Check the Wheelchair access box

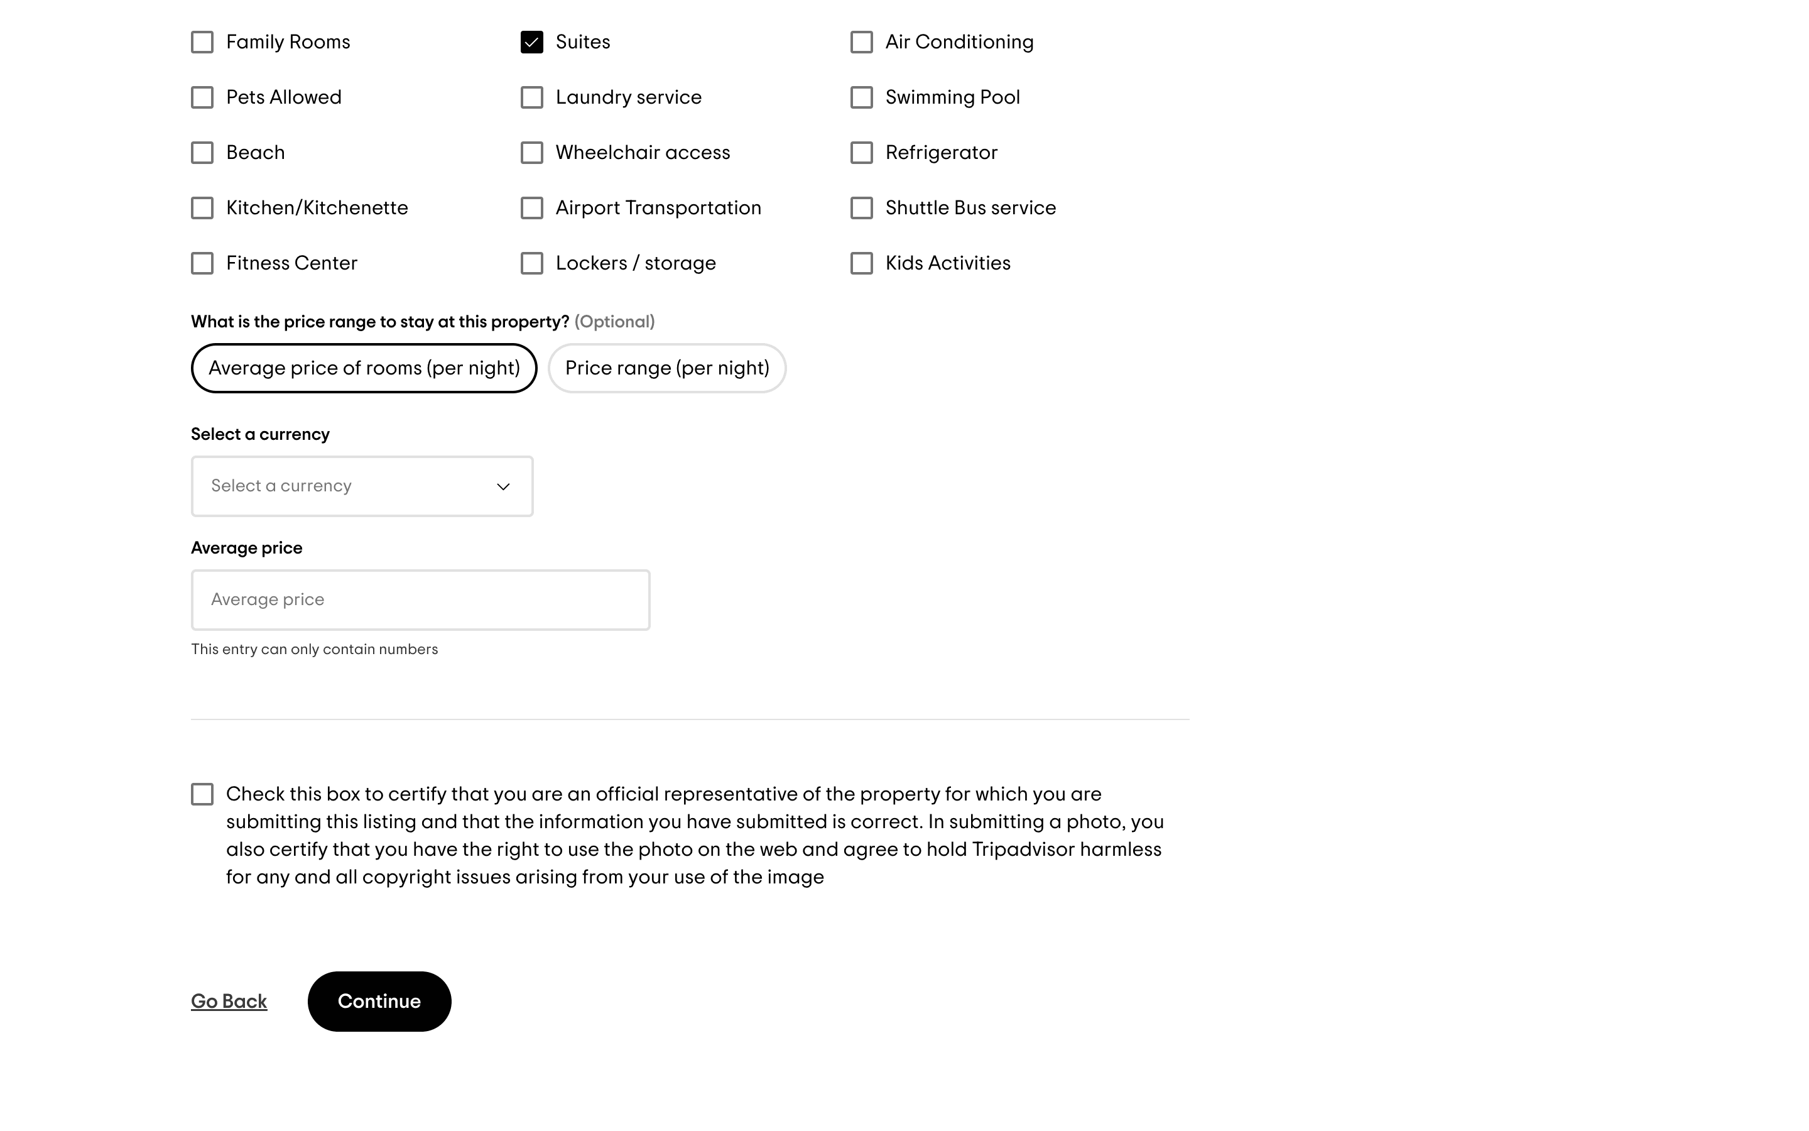pyautogui.click(x=531, y=153)
